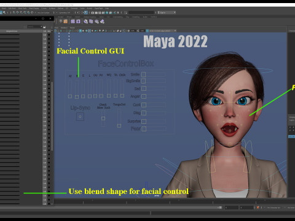Click the Surprise slider handle
The height and width of the screenshot is (221, 295).
tap(144, 122)
